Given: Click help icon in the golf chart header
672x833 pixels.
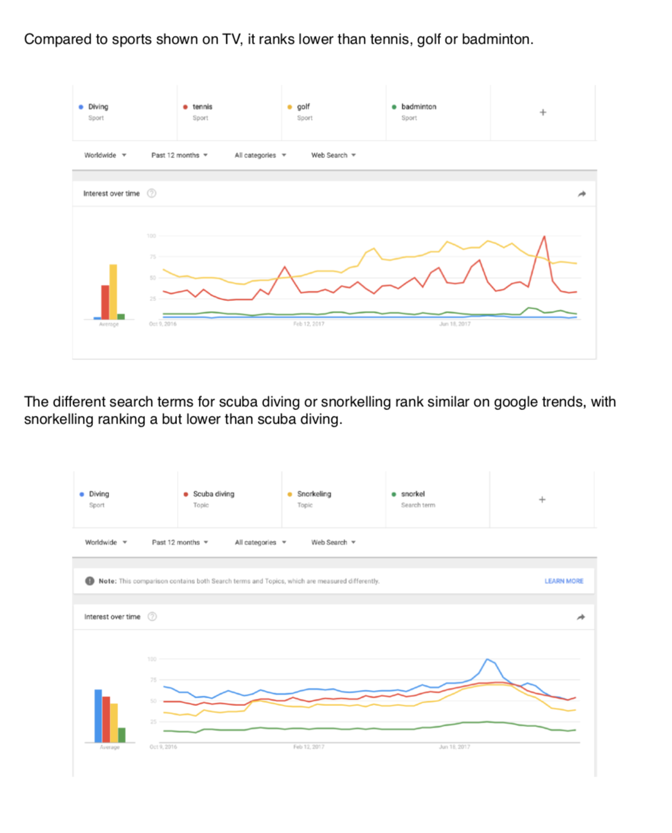Looking at the screenshot, I should point(152,193).
